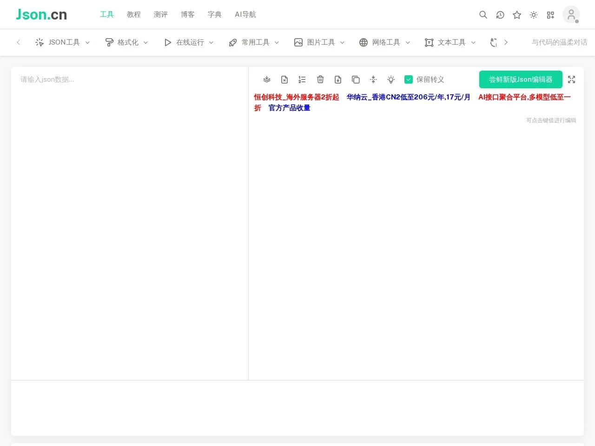Download the JSON result file
The width and height of the screenshot is (595, 446).
click(x=338, y=79)
